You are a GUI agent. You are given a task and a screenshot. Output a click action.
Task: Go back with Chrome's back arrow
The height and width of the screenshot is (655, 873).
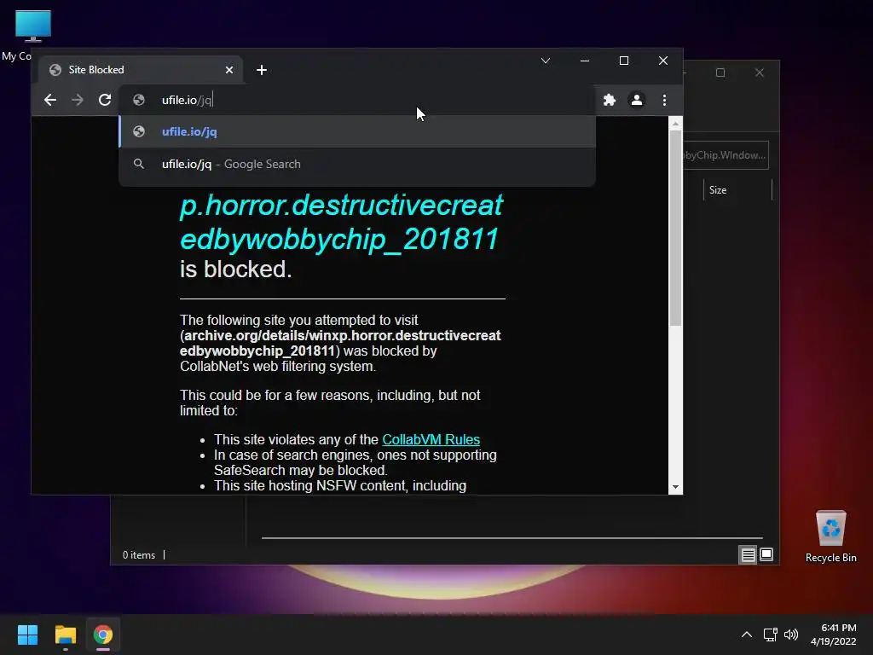pyautogui.click(x=50, y=100)
